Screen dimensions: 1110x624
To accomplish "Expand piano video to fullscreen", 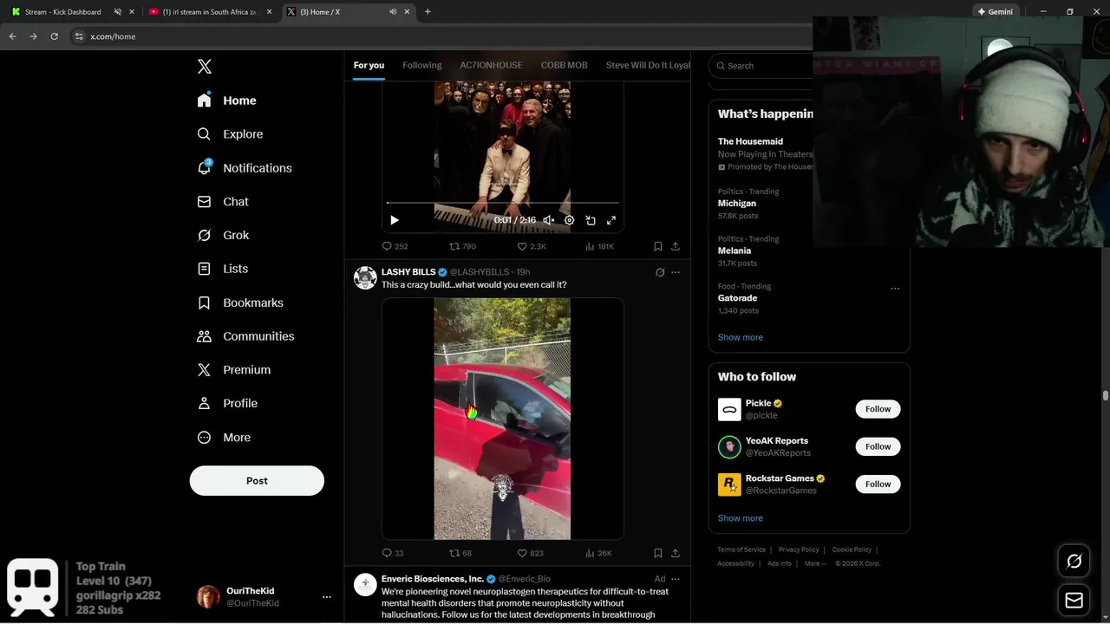I will coord(611,220).
